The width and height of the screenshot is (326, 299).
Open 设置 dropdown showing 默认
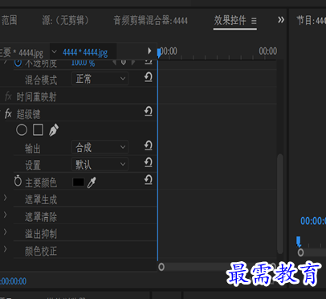[100, 164]
